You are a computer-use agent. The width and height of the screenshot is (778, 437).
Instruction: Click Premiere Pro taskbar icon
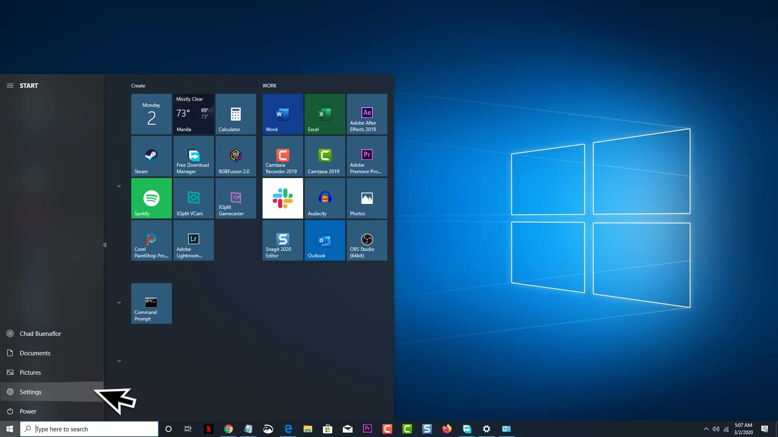(368, 429)
